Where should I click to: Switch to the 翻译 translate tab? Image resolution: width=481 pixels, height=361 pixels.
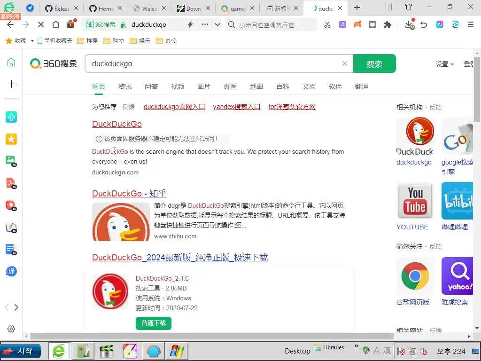click(362, 86)
